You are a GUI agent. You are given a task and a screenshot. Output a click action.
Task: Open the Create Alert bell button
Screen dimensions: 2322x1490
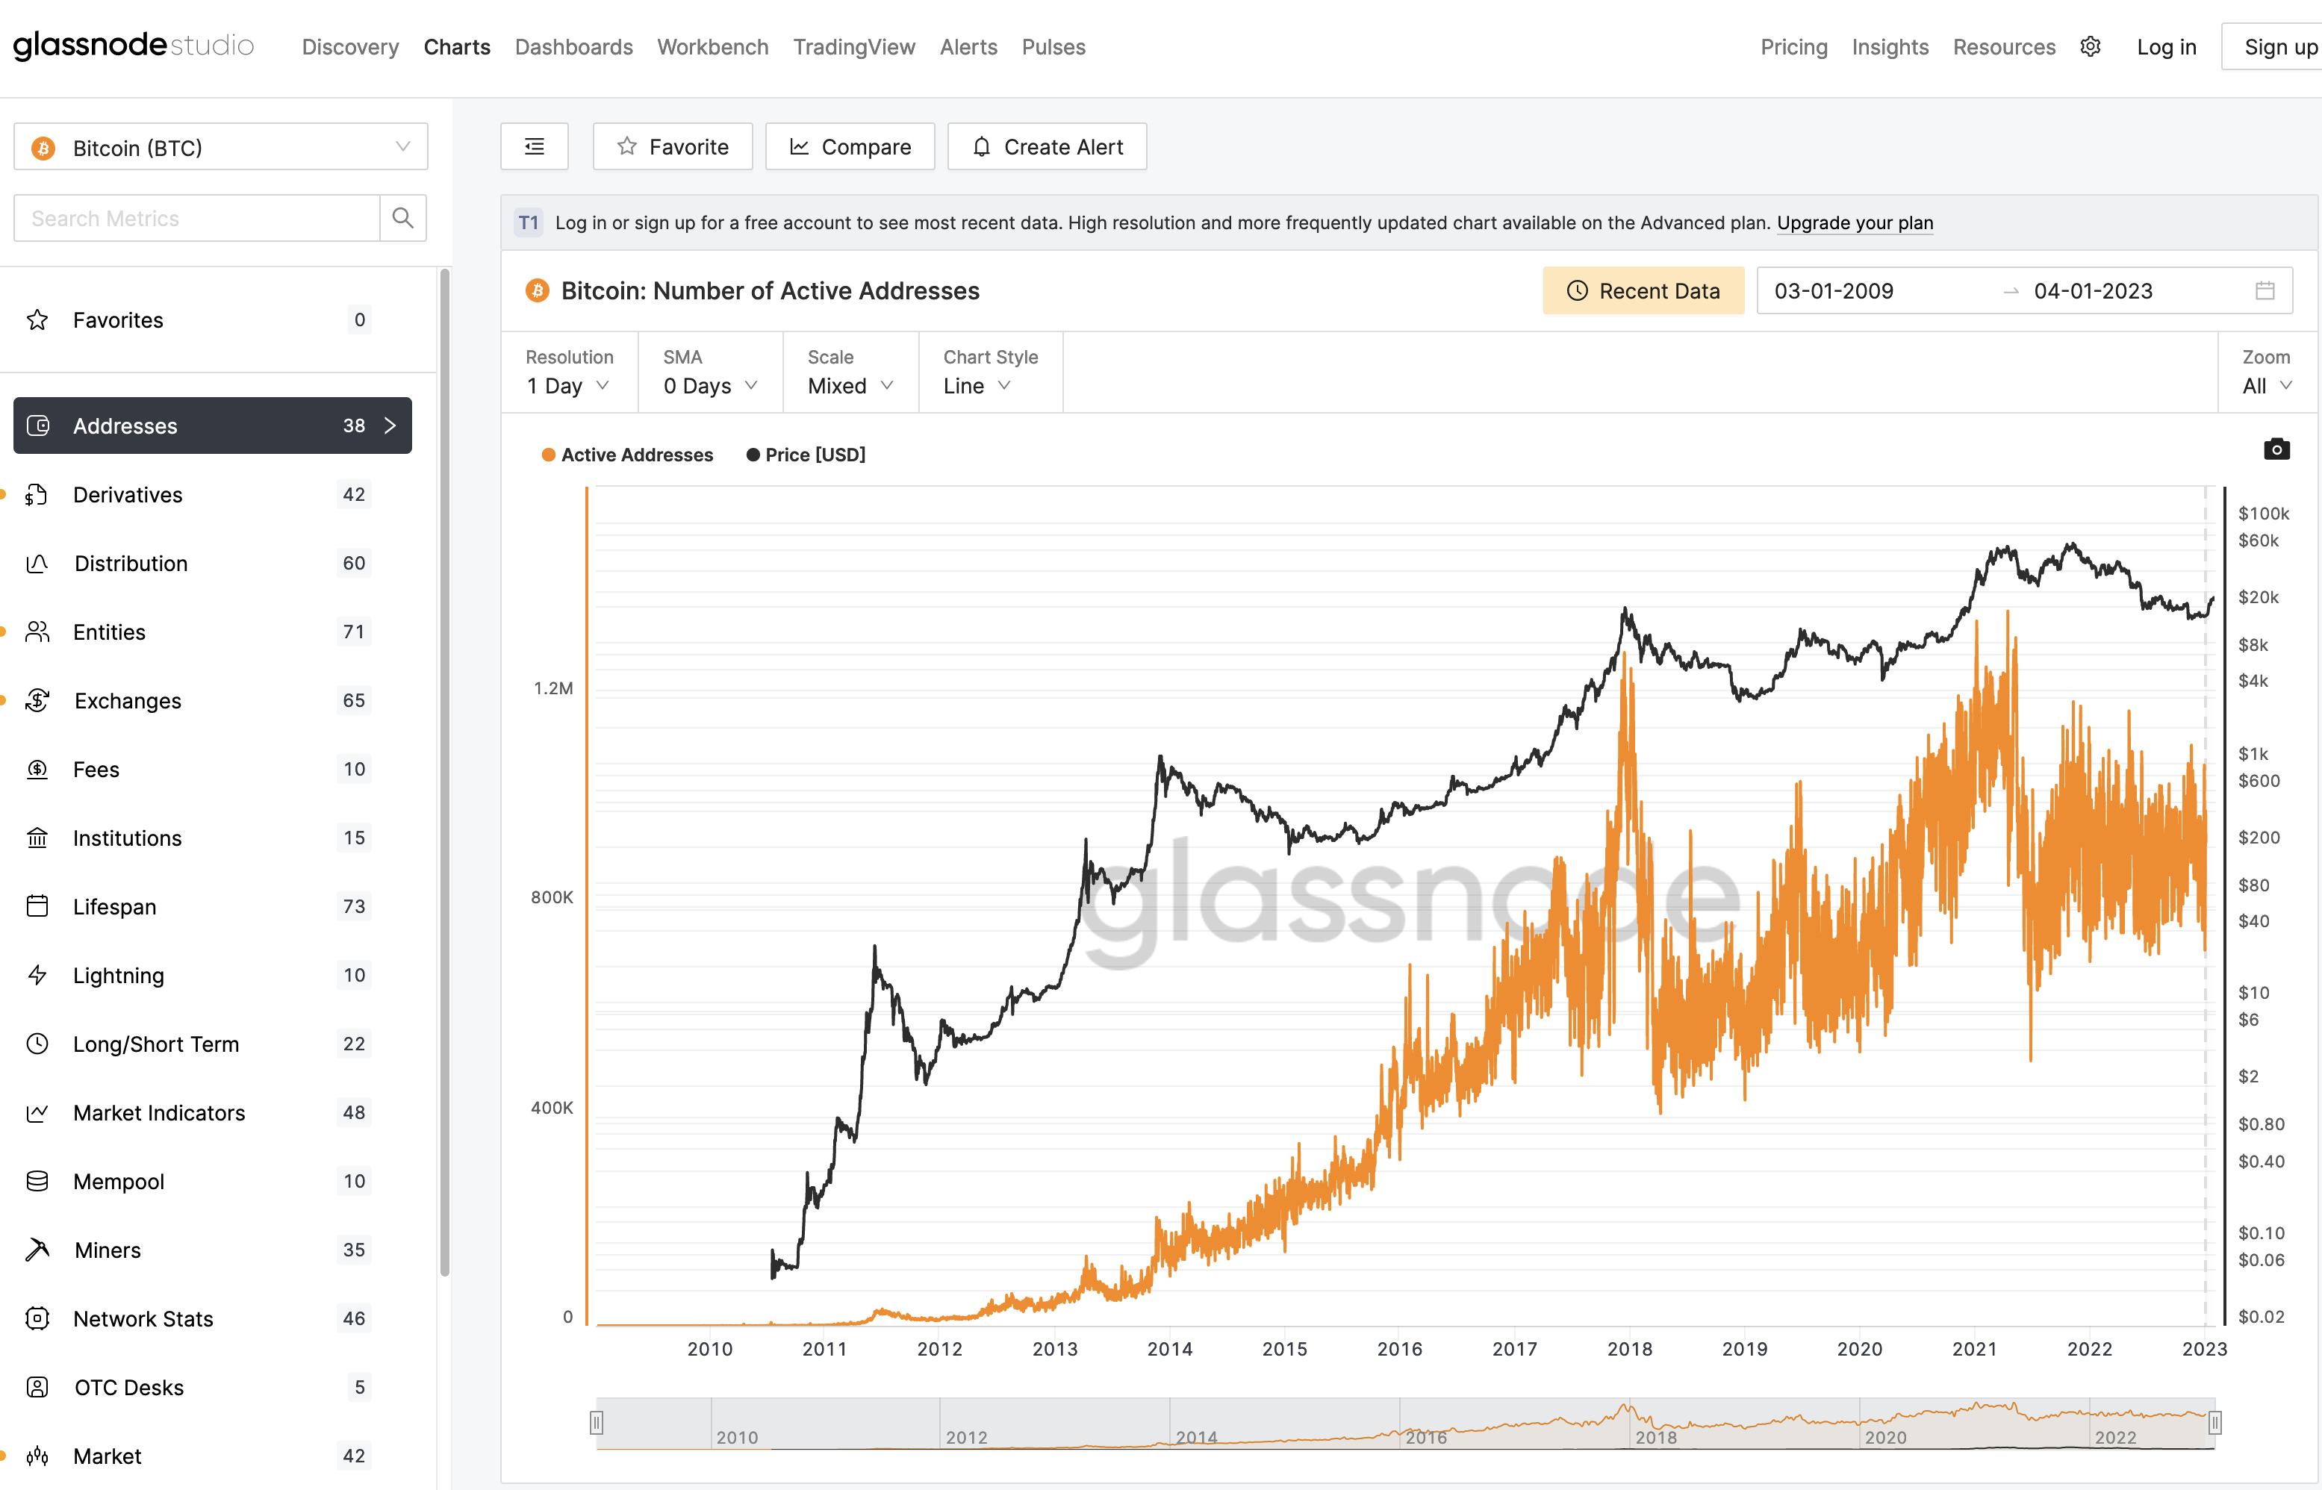click(x=1047, y=146)
